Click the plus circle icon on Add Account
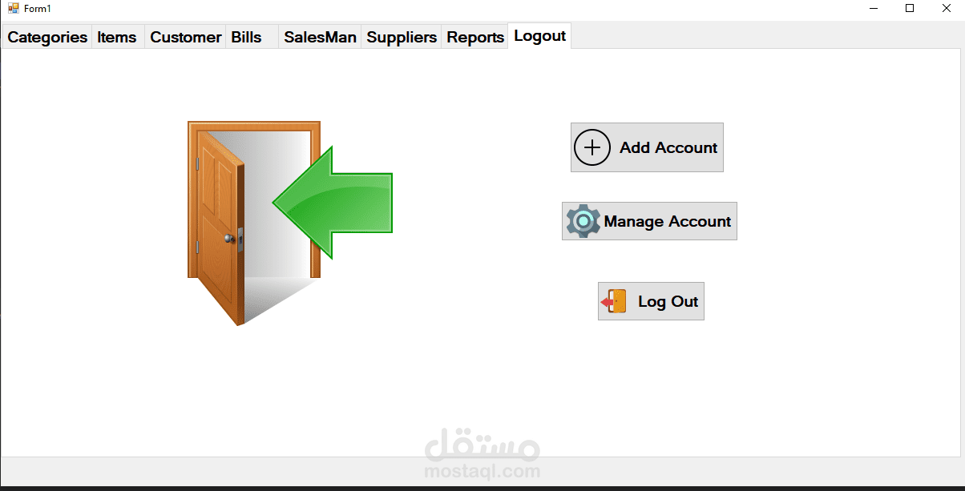This screenshot has width=965, height=491. (x=592, y=147)
